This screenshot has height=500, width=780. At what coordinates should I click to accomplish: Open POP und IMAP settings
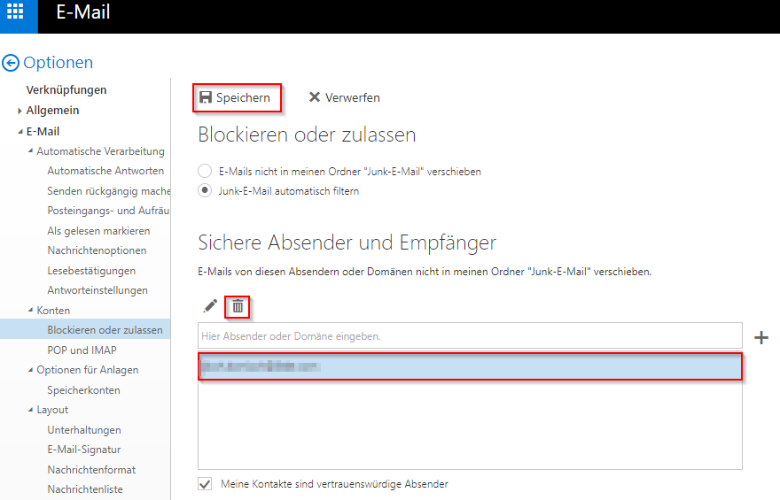(82, 350)
